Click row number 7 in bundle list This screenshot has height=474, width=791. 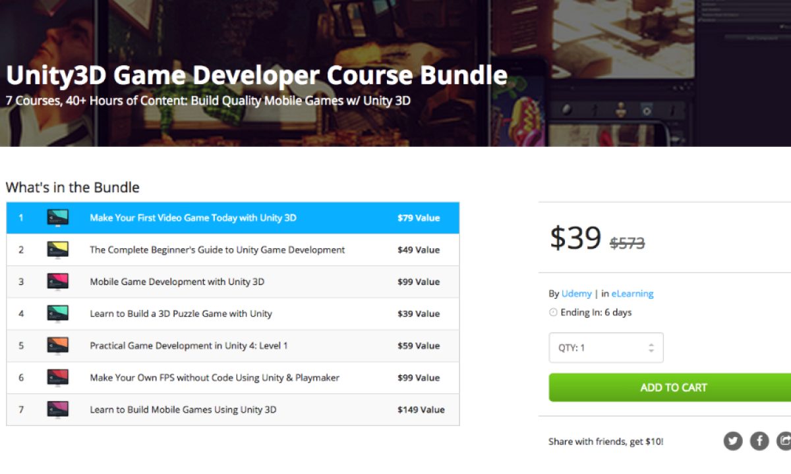click(x=21, y=409)
